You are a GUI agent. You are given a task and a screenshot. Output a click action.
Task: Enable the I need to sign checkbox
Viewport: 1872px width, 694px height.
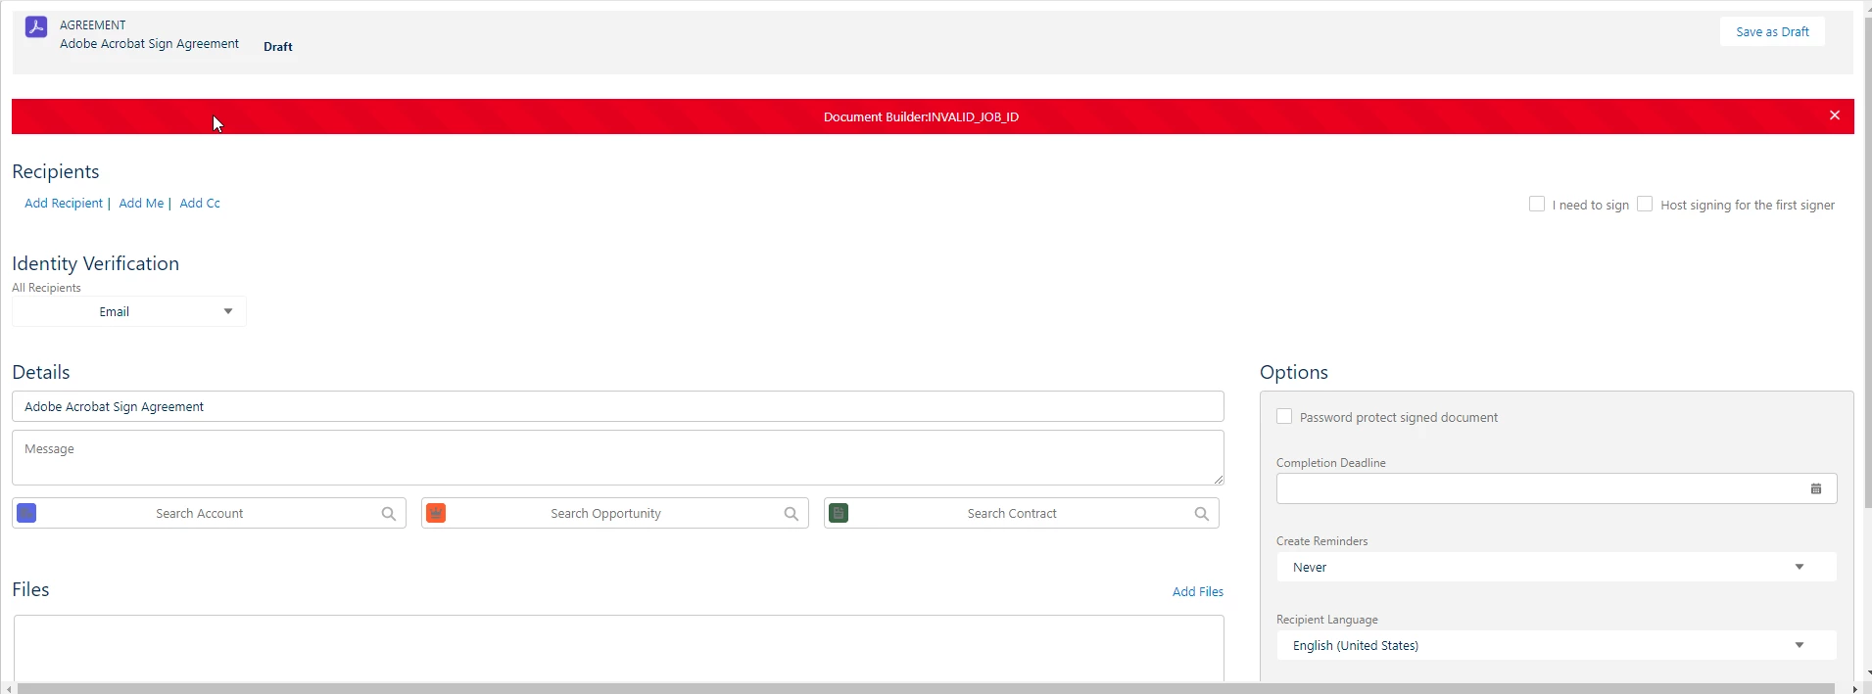pos(1537,204)
